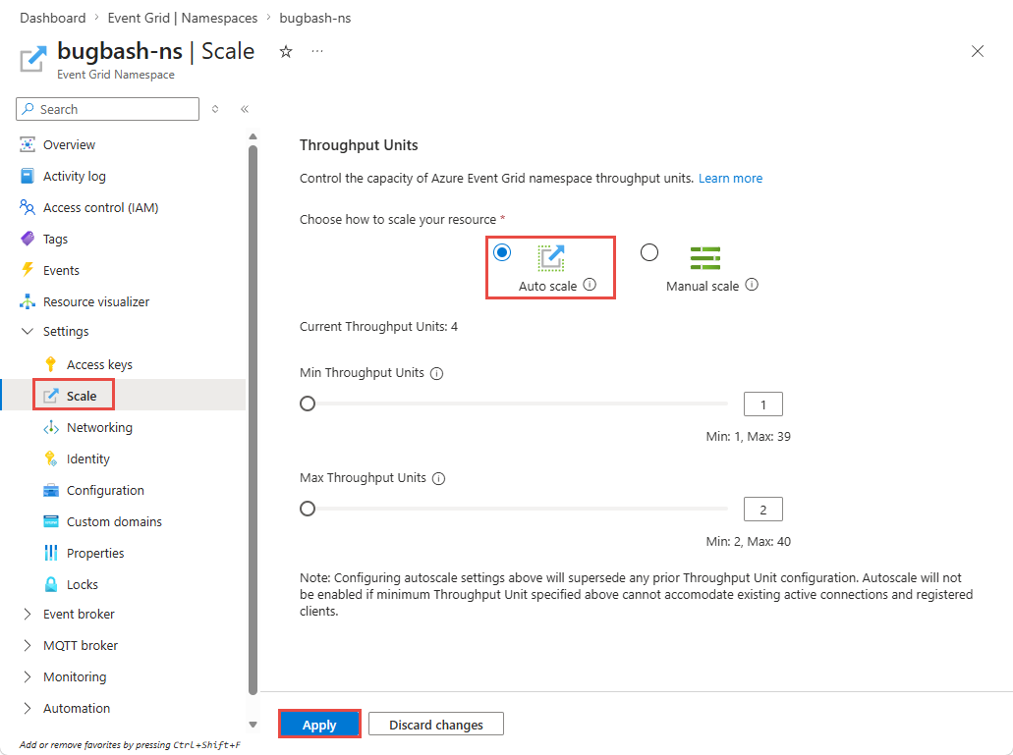Expand the Event broker section

point(28,614)
